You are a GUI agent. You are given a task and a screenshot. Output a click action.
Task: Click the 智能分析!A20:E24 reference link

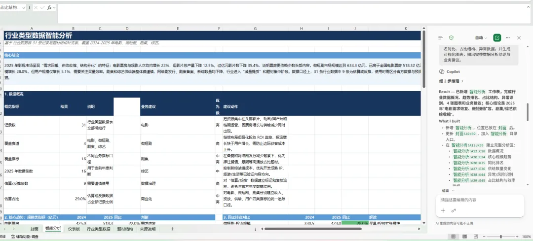click(x=469, y=157)
